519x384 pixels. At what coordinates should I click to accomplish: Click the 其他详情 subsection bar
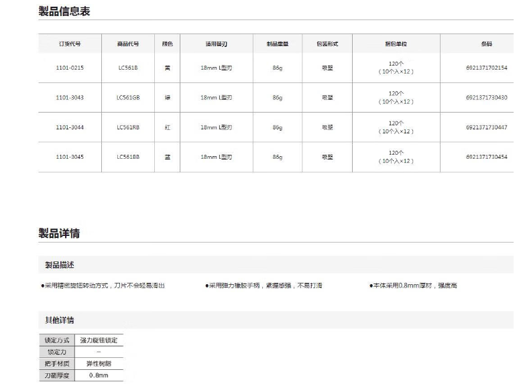click(59, 320)
